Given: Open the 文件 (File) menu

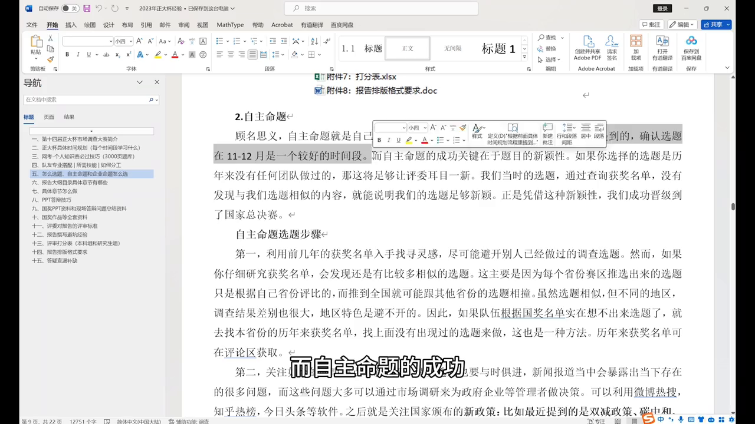Looking at the screenshot, I should [32, 25].
